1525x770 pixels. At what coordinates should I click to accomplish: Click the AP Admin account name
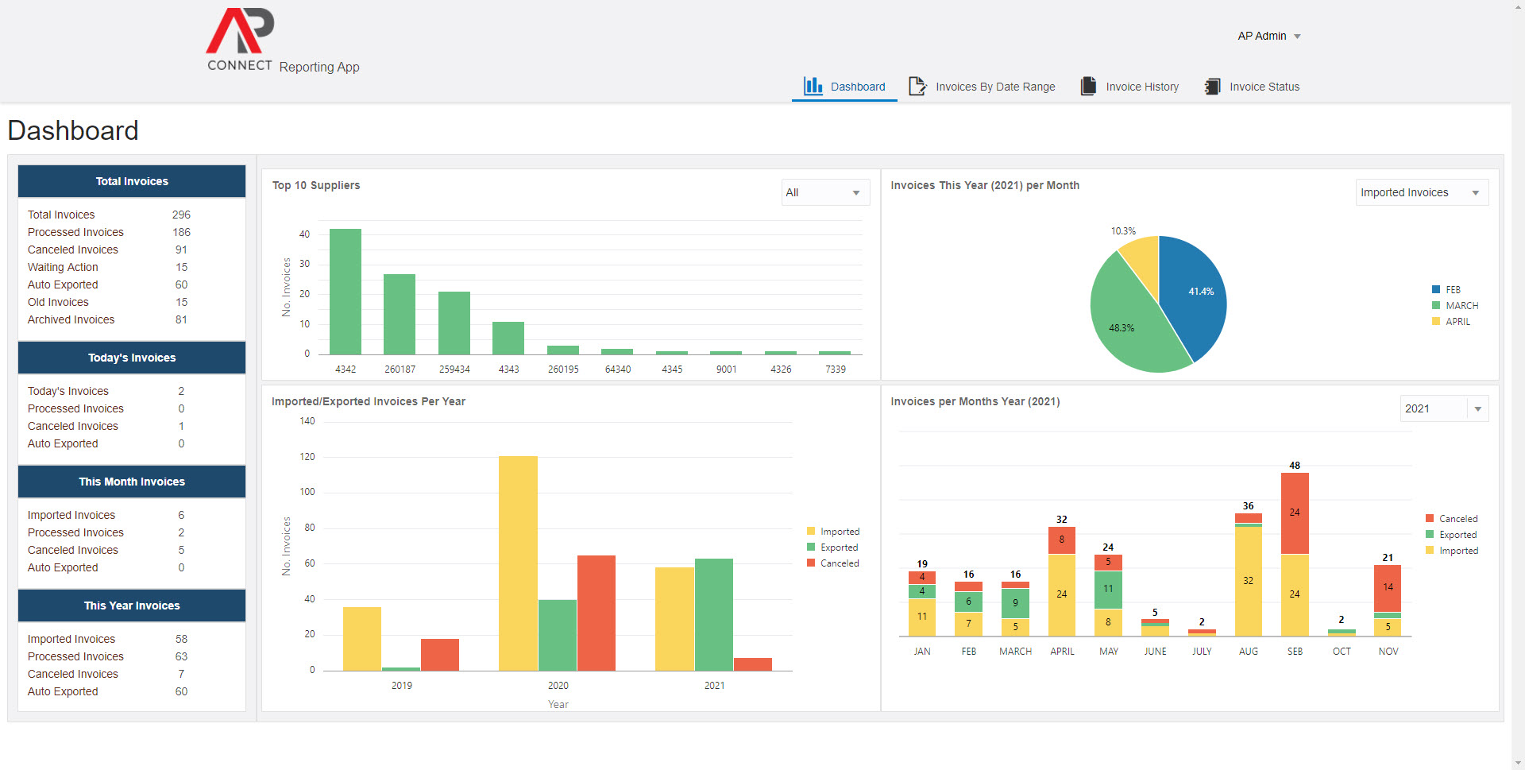(x=1261, y=36)
